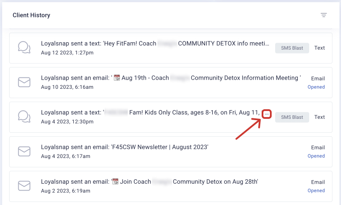Viewport: 341px width, 205px height.
Task: Click envelope icon for August Newsletter email
Action: (x=24, y=151)
